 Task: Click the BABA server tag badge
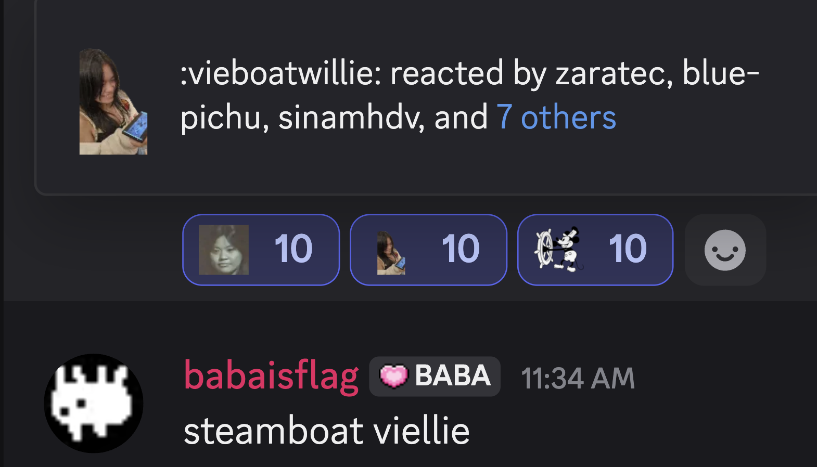[x=435, y=376]
